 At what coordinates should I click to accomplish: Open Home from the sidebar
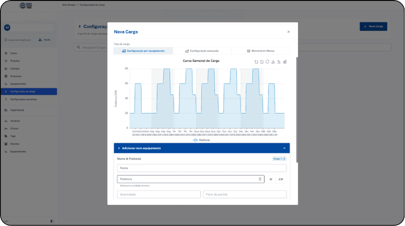29,53
